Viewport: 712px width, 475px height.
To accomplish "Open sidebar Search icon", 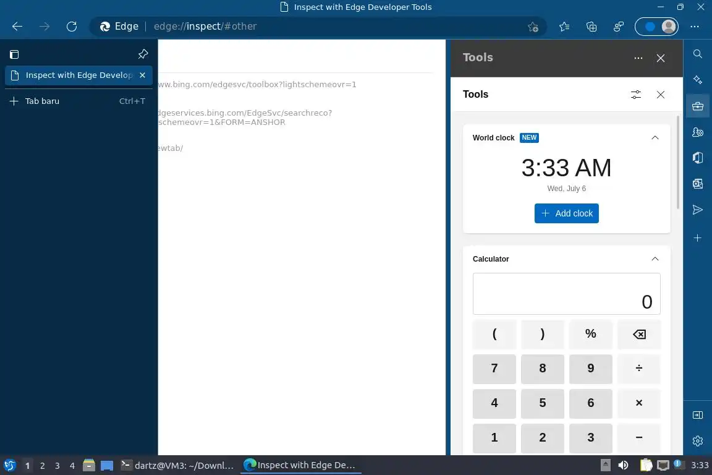I will [697, 54].
